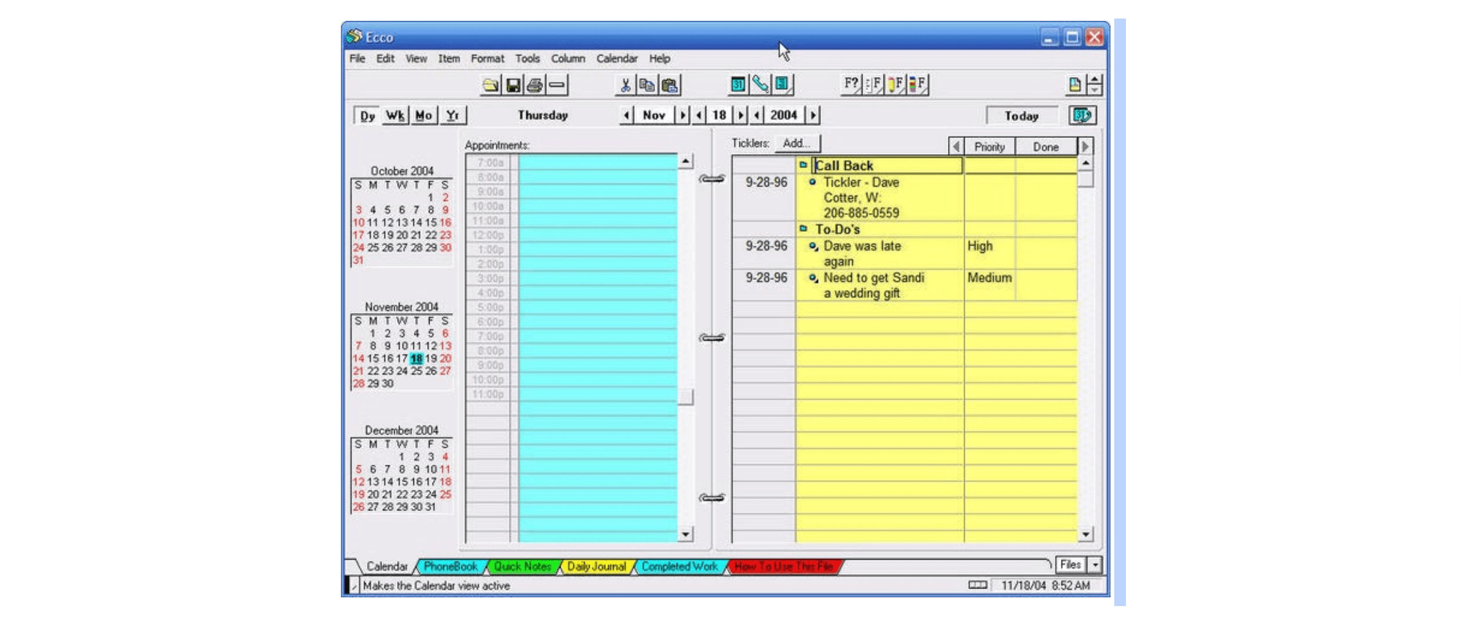The image size is (1461, 635).
Task: Click the Today button
Action: [1022, 116]
